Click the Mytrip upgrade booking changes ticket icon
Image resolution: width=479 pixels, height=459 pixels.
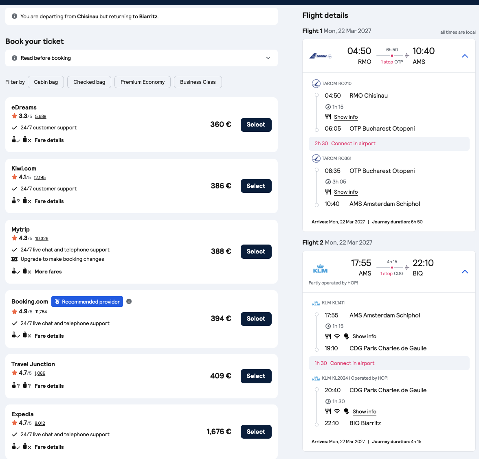click(x=14, y=259)
